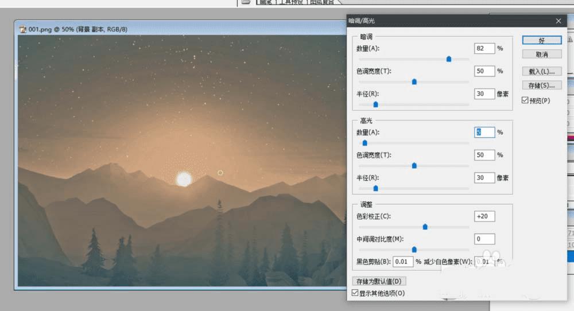Image resolution: width=574 pixels, height=311 pixels.
Task: Uncheck 显示其他选项(O) show more options
Action: pos(355,293)
